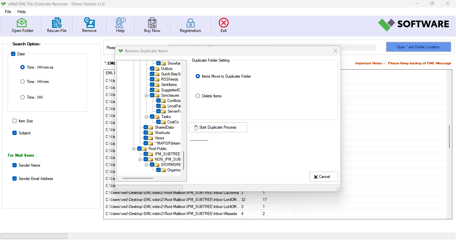The height and width of the screenshot is (240, 456).
Task: Click the EML list vertical scrollbar
Action: 449,137
